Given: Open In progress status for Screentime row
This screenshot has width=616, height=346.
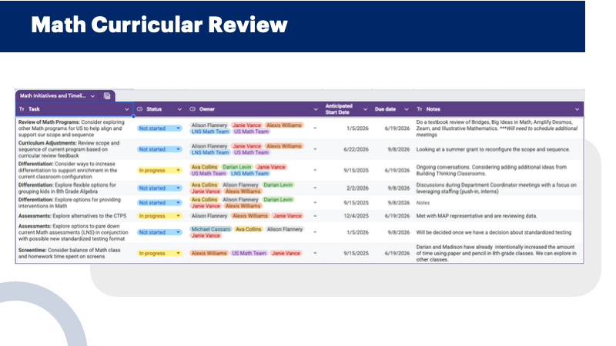Looking at the screenshot, I should coord(159,253).
